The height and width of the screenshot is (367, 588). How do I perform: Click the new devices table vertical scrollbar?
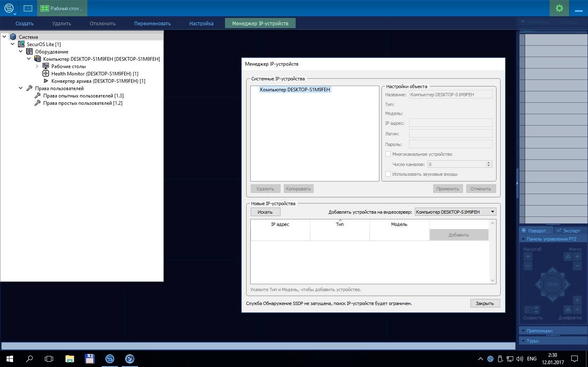click(492, 252)
